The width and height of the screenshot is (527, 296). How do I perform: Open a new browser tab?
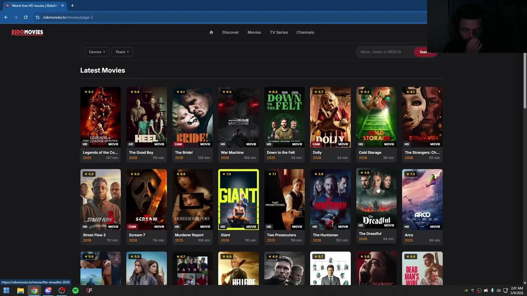pyautogui.click(x=72, y=6)
